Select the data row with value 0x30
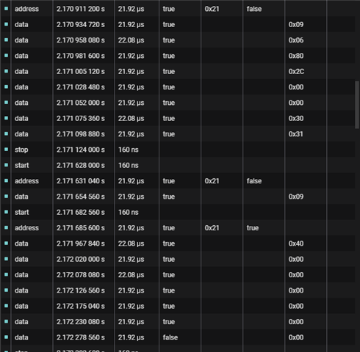 coord(178,118)
